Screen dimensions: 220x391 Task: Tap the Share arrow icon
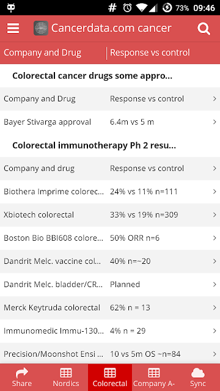pyautogui.click(x=22, y=373)
